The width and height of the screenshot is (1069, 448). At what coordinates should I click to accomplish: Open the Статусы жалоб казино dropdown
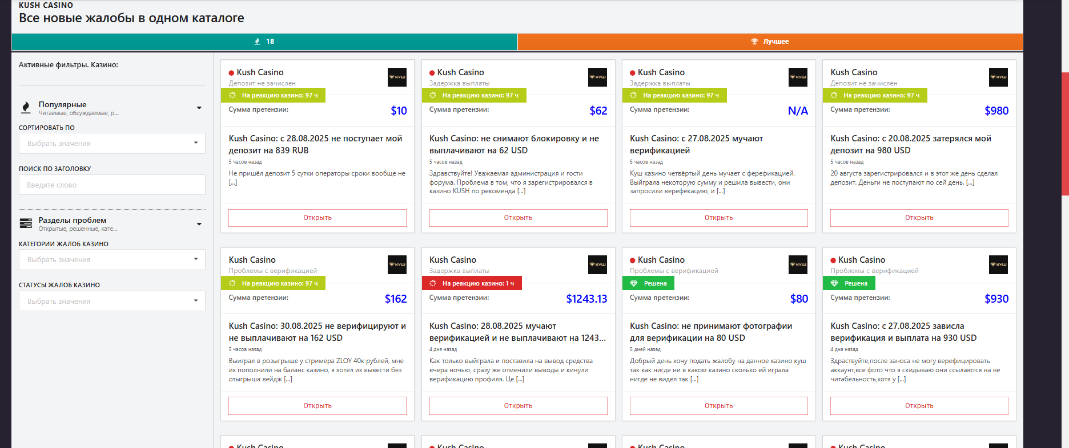pyautogui.click(x=112, y=301)
